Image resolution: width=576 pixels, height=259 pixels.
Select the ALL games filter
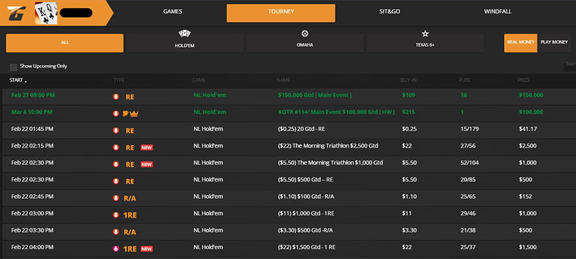click(x=64, y=43)
